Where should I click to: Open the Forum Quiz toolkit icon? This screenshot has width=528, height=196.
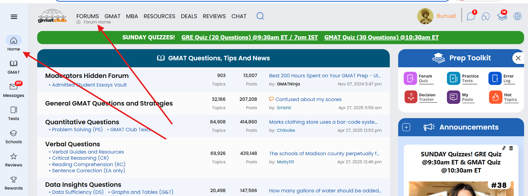410,78
